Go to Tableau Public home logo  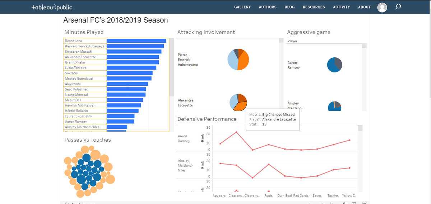(x=51, y=7)
